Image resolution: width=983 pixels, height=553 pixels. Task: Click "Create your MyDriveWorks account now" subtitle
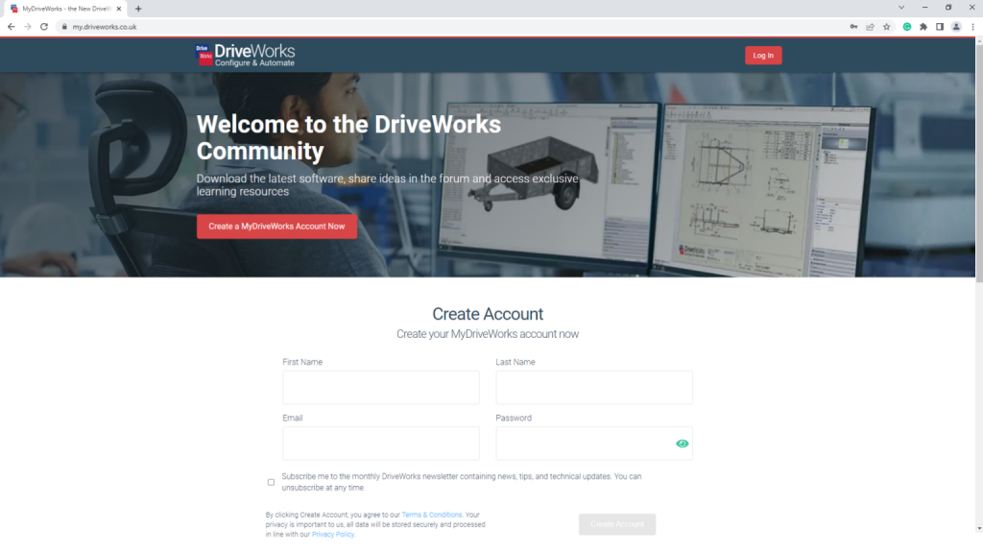pyautogui.click(x=488, y=334)
